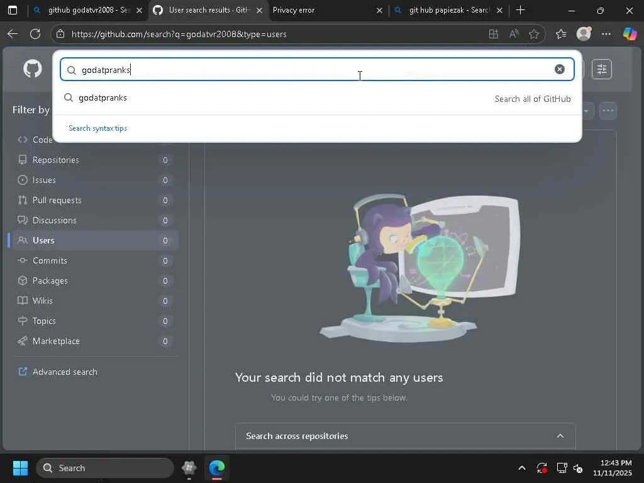Click the browser address bar URL
This screenshot has height=483, width=644.
coord(179,34)
